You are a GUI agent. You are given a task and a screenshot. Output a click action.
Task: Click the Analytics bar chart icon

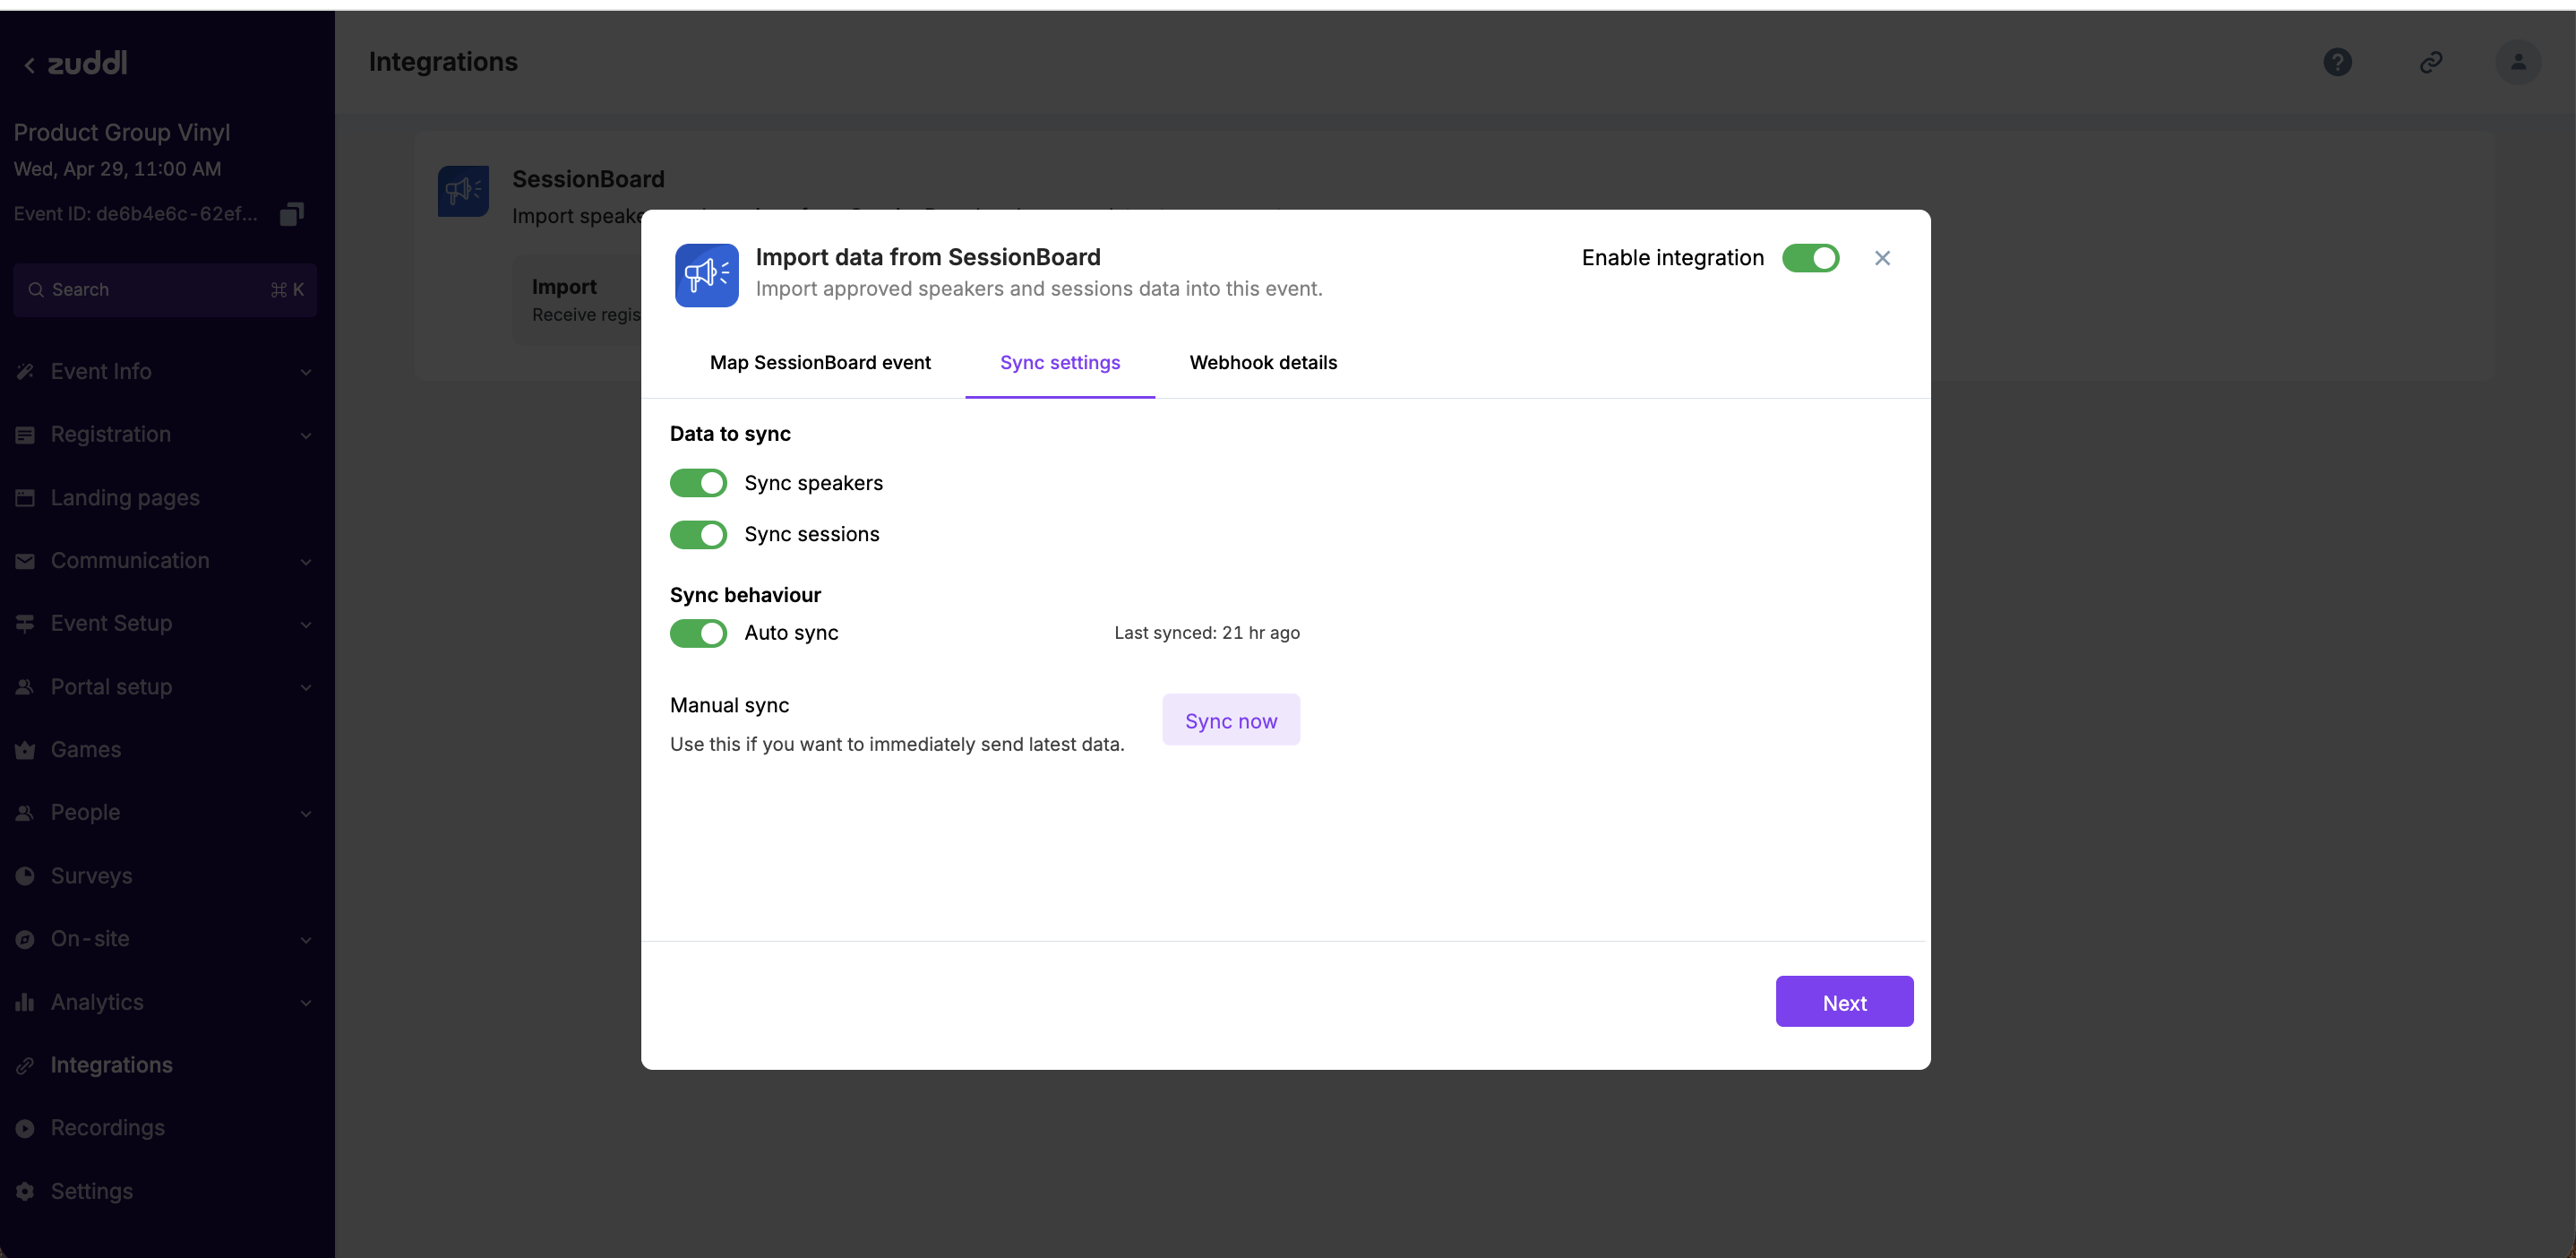[25, 1002]
